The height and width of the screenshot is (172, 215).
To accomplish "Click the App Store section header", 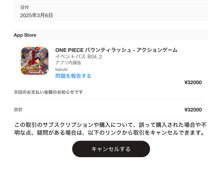I will tap(25, 35).
